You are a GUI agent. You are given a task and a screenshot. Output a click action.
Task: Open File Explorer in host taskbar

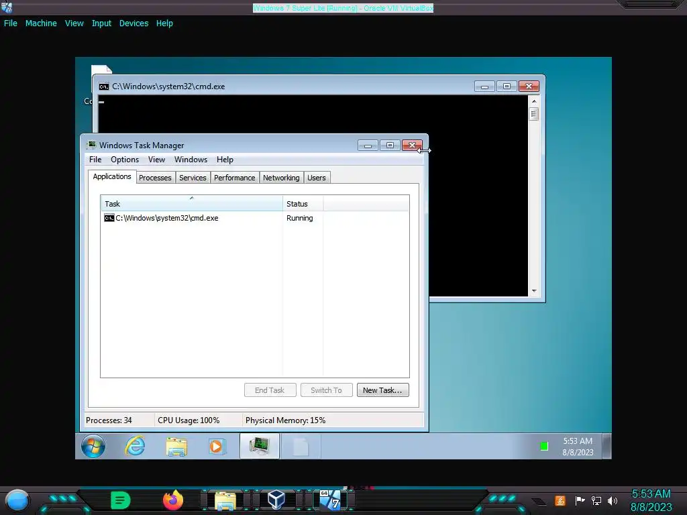225,501
